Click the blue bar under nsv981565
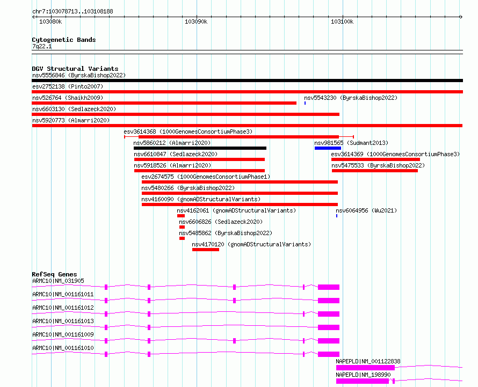Image resolution: width=478 pixels, height=387 pixels. click(x=328, y=148)
